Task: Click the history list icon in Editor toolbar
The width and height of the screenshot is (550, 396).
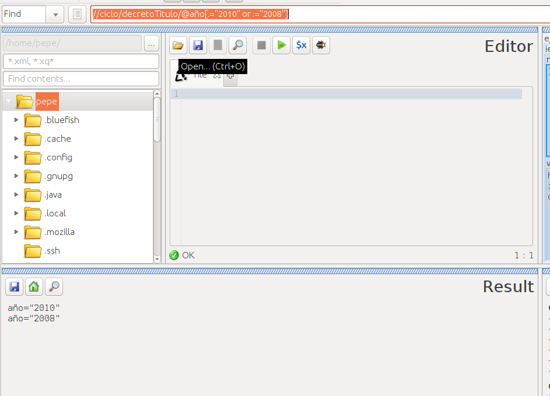Action: (x=218, y=45)
